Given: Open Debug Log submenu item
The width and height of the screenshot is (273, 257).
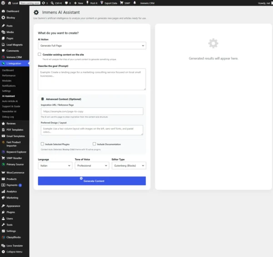Looking at the screenshot, I should pos(8,117).
